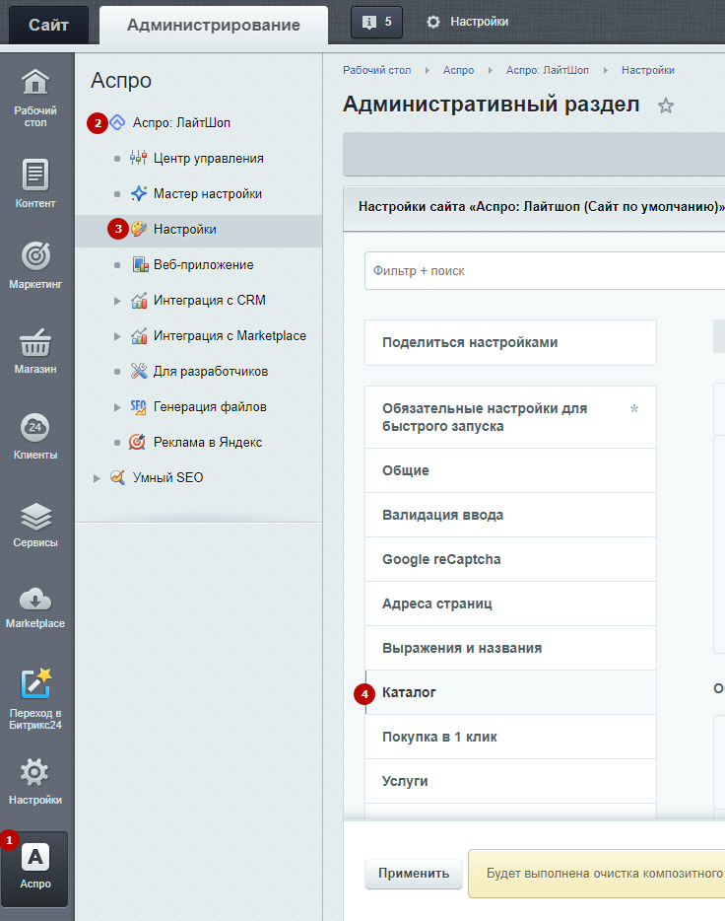The width and height of the screenshot is (725, 921).
Task: Click the Аспро: ЛайтШоп logo icon
Action: point(117,122)
